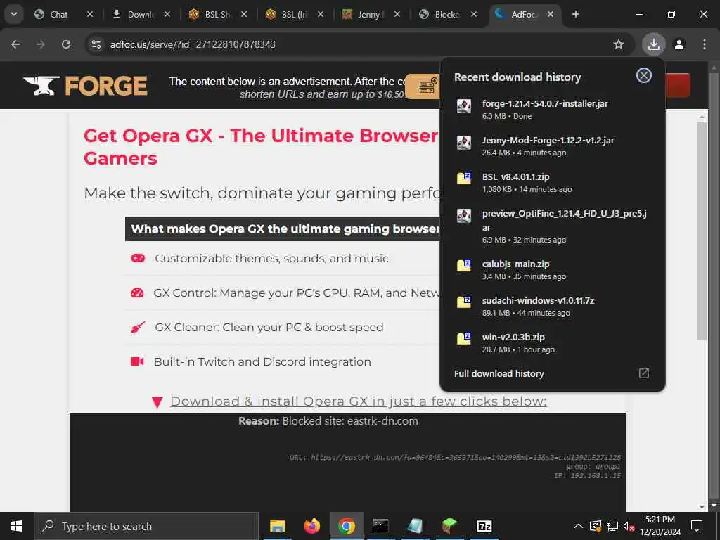720x540 pixels.
Task: Go back to previous page
Action: point(15,44)
